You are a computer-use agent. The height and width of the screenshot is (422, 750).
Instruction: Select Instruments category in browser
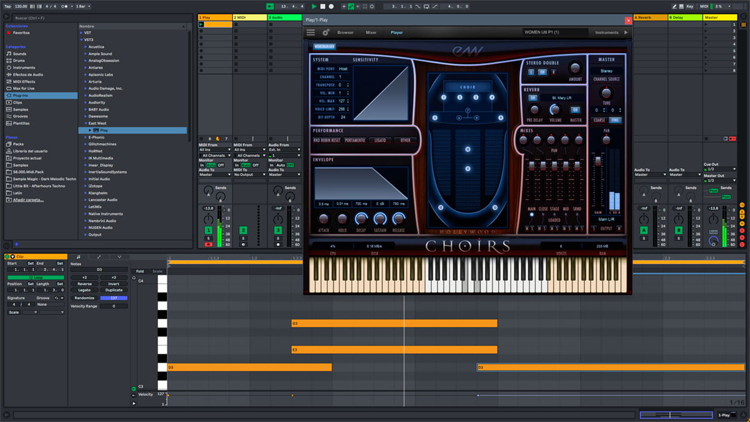(x=24, y=68)
